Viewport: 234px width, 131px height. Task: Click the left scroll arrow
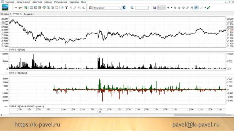[x=1, y=115]
